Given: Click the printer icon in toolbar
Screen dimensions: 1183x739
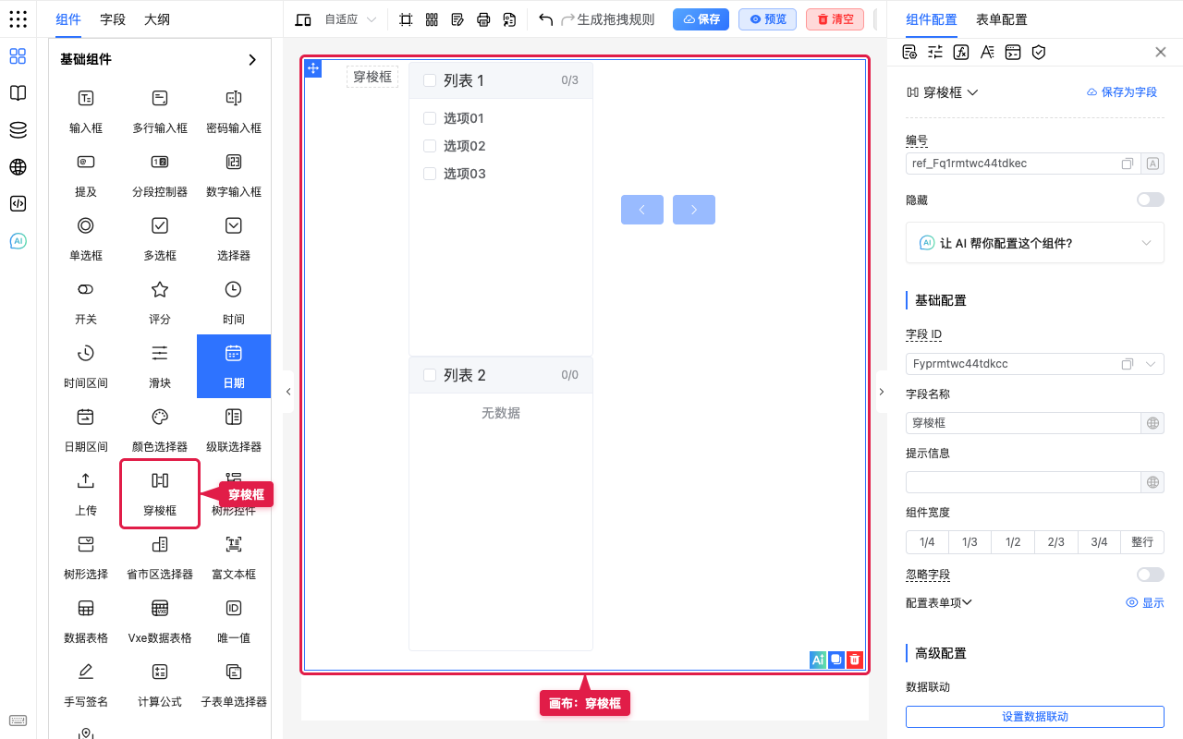Looking at the screenshot, I should [483, 19].
